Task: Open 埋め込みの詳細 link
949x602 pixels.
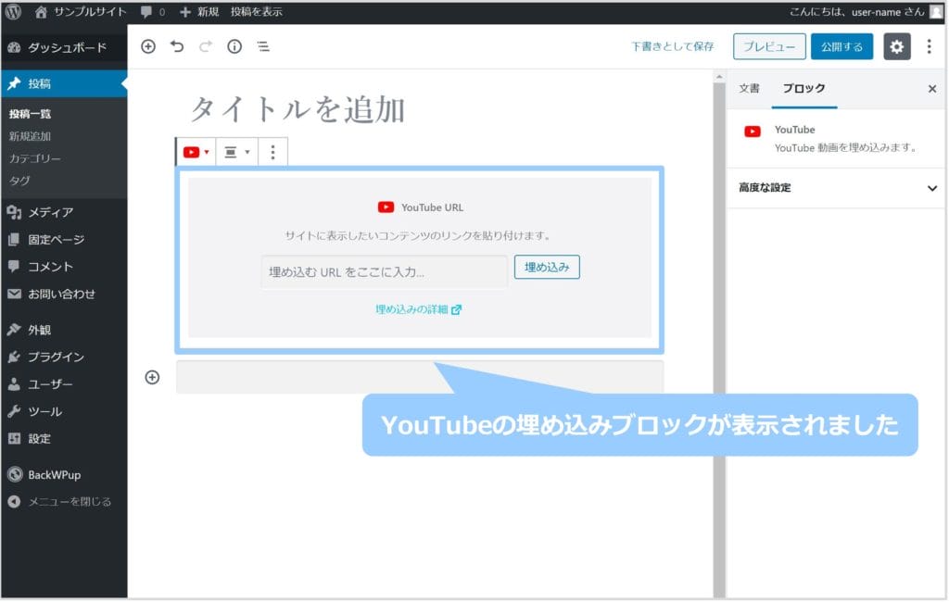Action: (418, 309)
